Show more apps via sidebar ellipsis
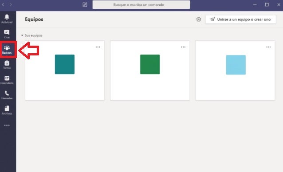This screenshot has height=172, width=283. click(7, 125)
